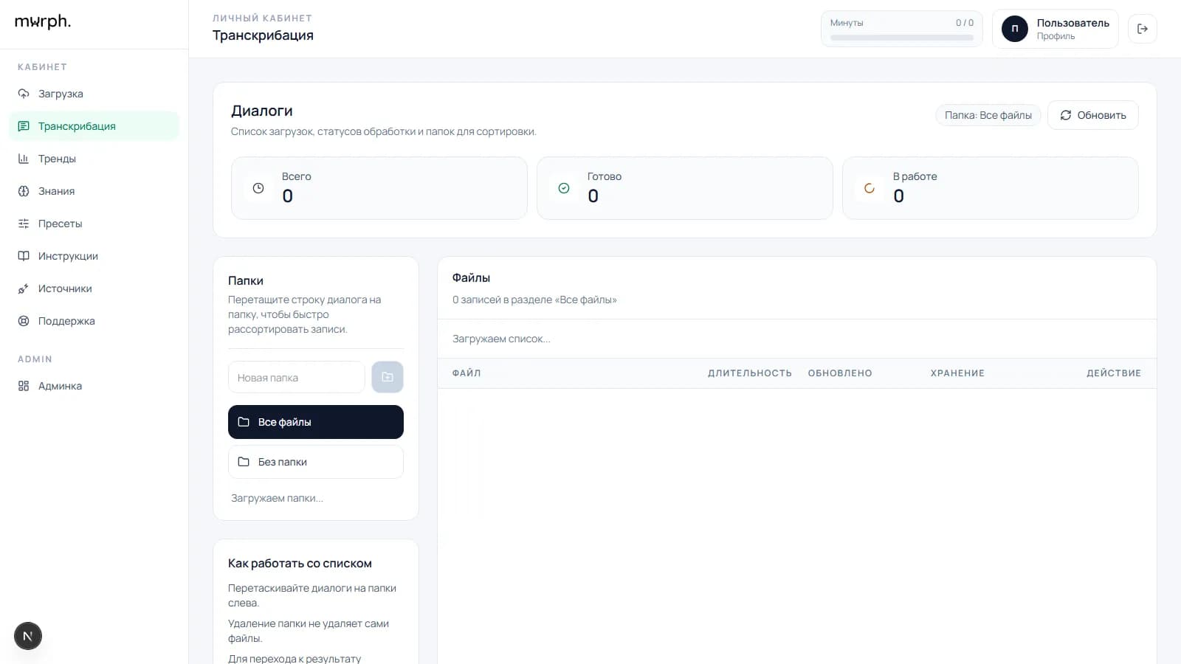Click the Минуты usage progress bar
This screenshot has height=664, width=1181.
pos(901,38)
